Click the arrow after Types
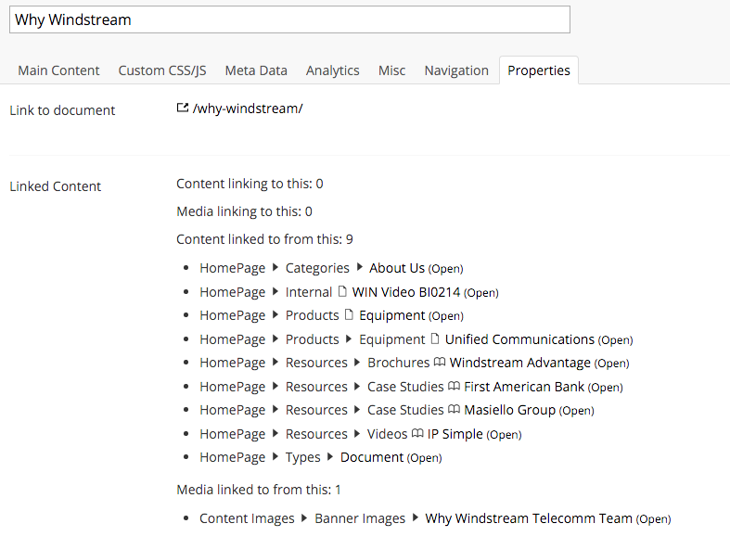Image resolution: width=730 pixels, height=549 pixels. coord(330,456)
